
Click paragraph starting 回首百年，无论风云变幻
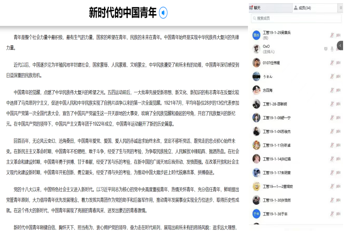pyautogui.click(x=123, y=157)
